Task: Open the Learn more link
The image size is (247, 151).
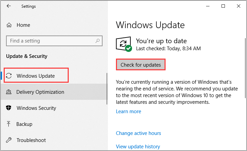Action: (129, 111)
